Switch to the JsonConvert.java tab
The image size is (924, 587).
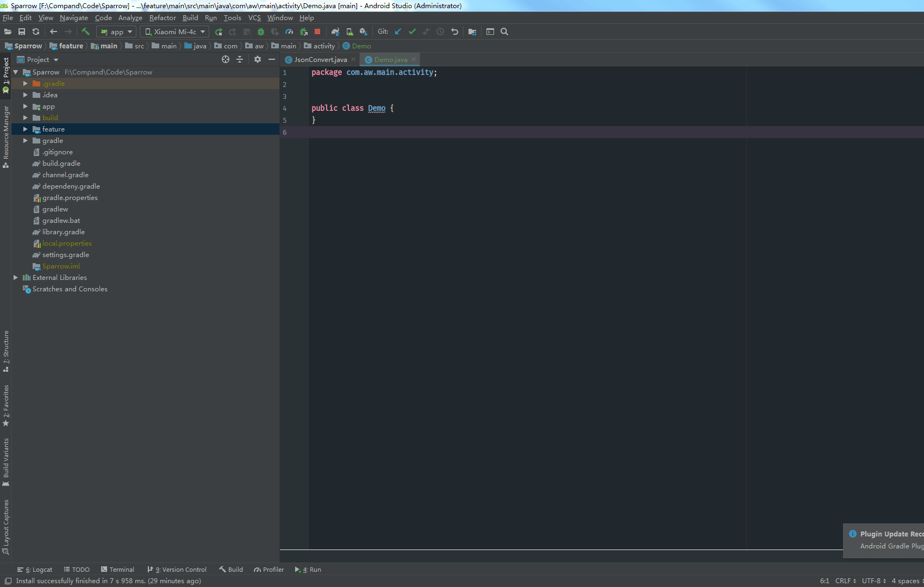321,60
